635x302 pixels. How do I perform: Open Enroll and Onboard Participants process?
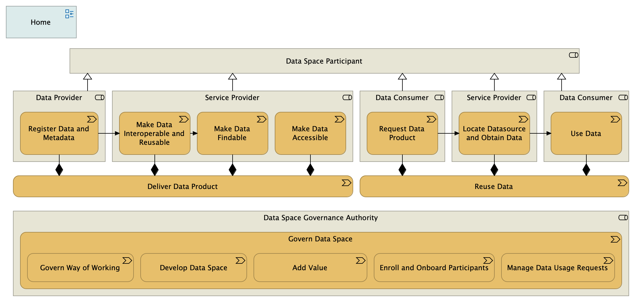coord(434,268)
